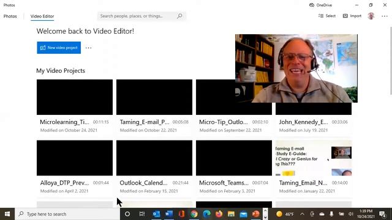Click the taskbar Type here to search box
The width and height of the screenshot is (392, 220).
[67, 214]
